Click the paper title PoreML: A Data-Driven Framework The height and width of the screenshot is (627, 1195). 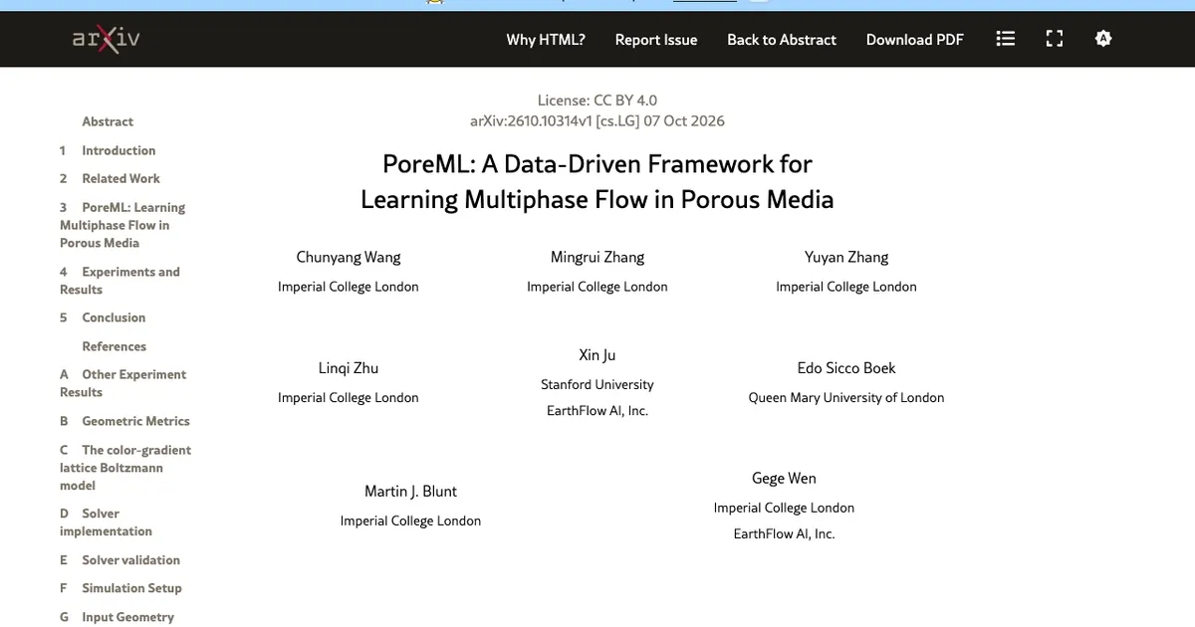(x=597, y=181)
